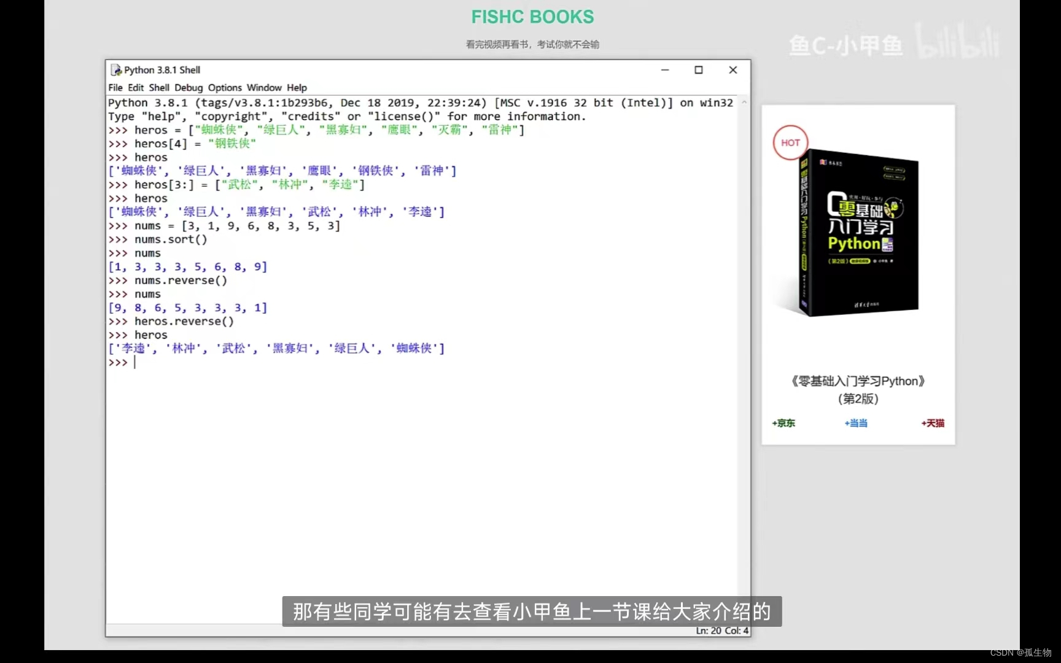Screen dimensions: 1061x663
Task: Open the Help menu
Action: pos(297,87)
